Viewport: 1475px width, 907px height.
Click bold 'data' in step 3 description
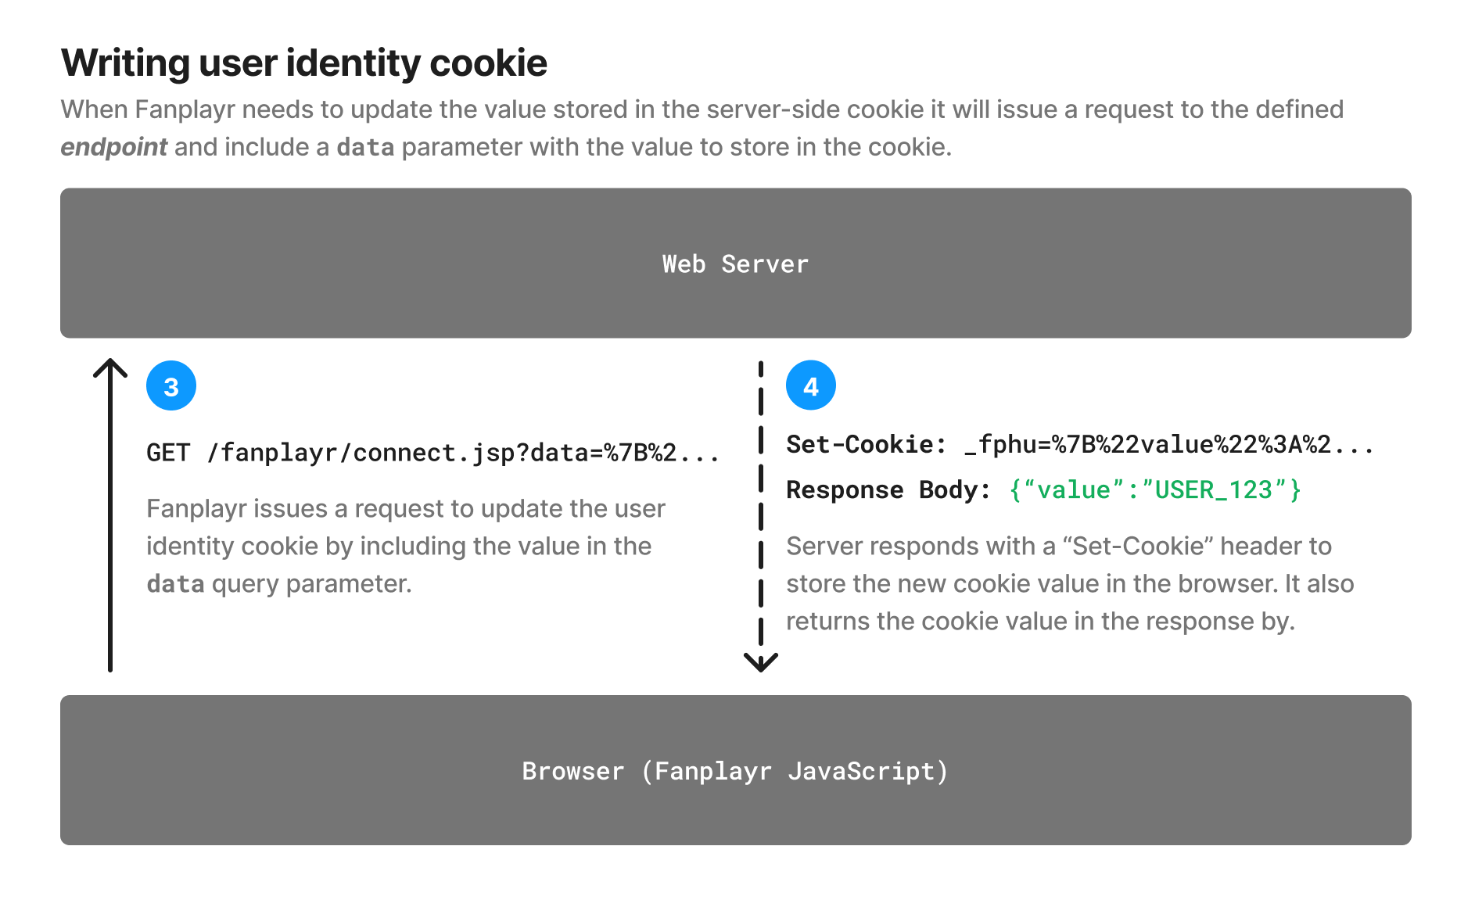[175, 584]
